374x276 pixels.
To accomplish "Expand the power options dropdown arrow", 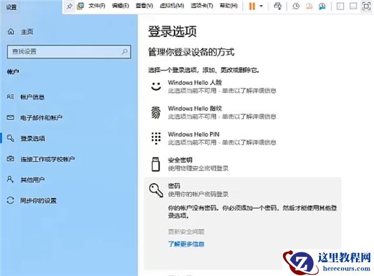I will click(261, 6).
